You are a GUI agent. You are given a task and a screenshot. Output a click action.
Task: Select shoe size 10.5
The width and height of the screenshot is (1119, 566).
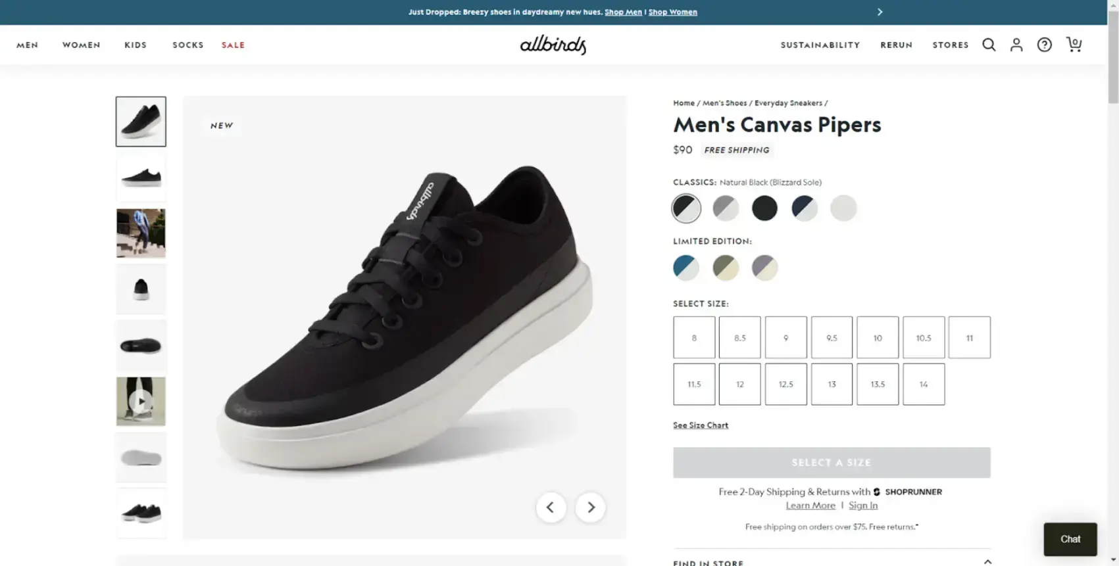(924, 337)
